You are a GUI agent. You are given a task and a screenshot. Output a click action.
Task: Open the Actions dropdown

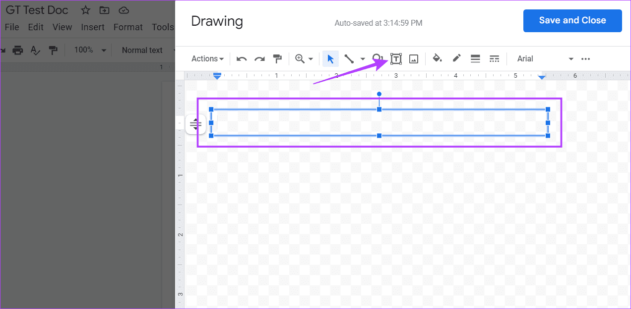point(206,58)
